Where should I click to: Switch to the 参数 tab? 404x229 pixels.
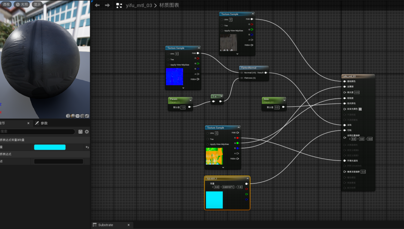tap(42, 123)
